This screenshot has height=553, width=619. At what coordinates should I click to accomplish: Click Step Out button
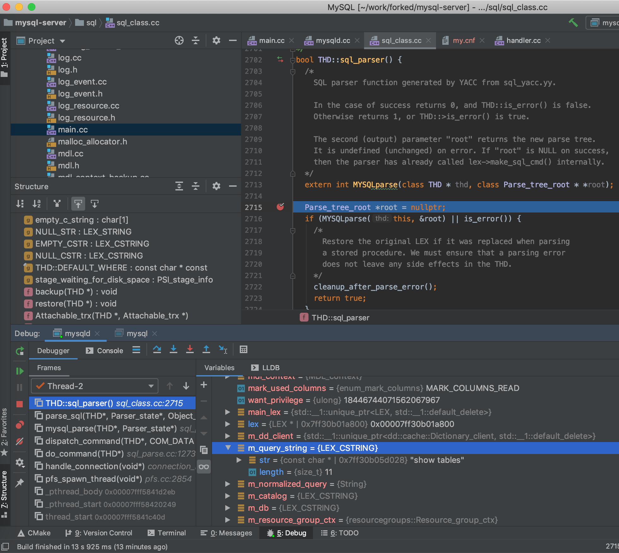[206, 350]
